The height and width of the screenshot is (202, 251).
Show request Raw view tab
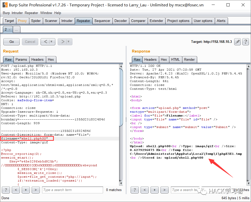point(8,59)
